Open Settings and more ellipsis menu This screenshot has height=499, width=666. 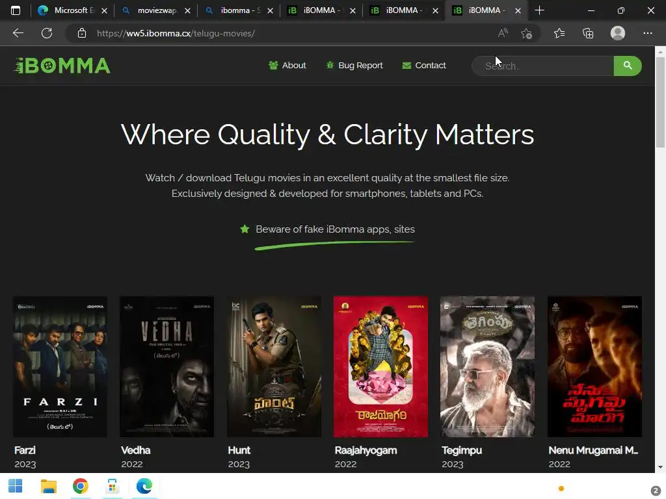(x=647, y=33)
